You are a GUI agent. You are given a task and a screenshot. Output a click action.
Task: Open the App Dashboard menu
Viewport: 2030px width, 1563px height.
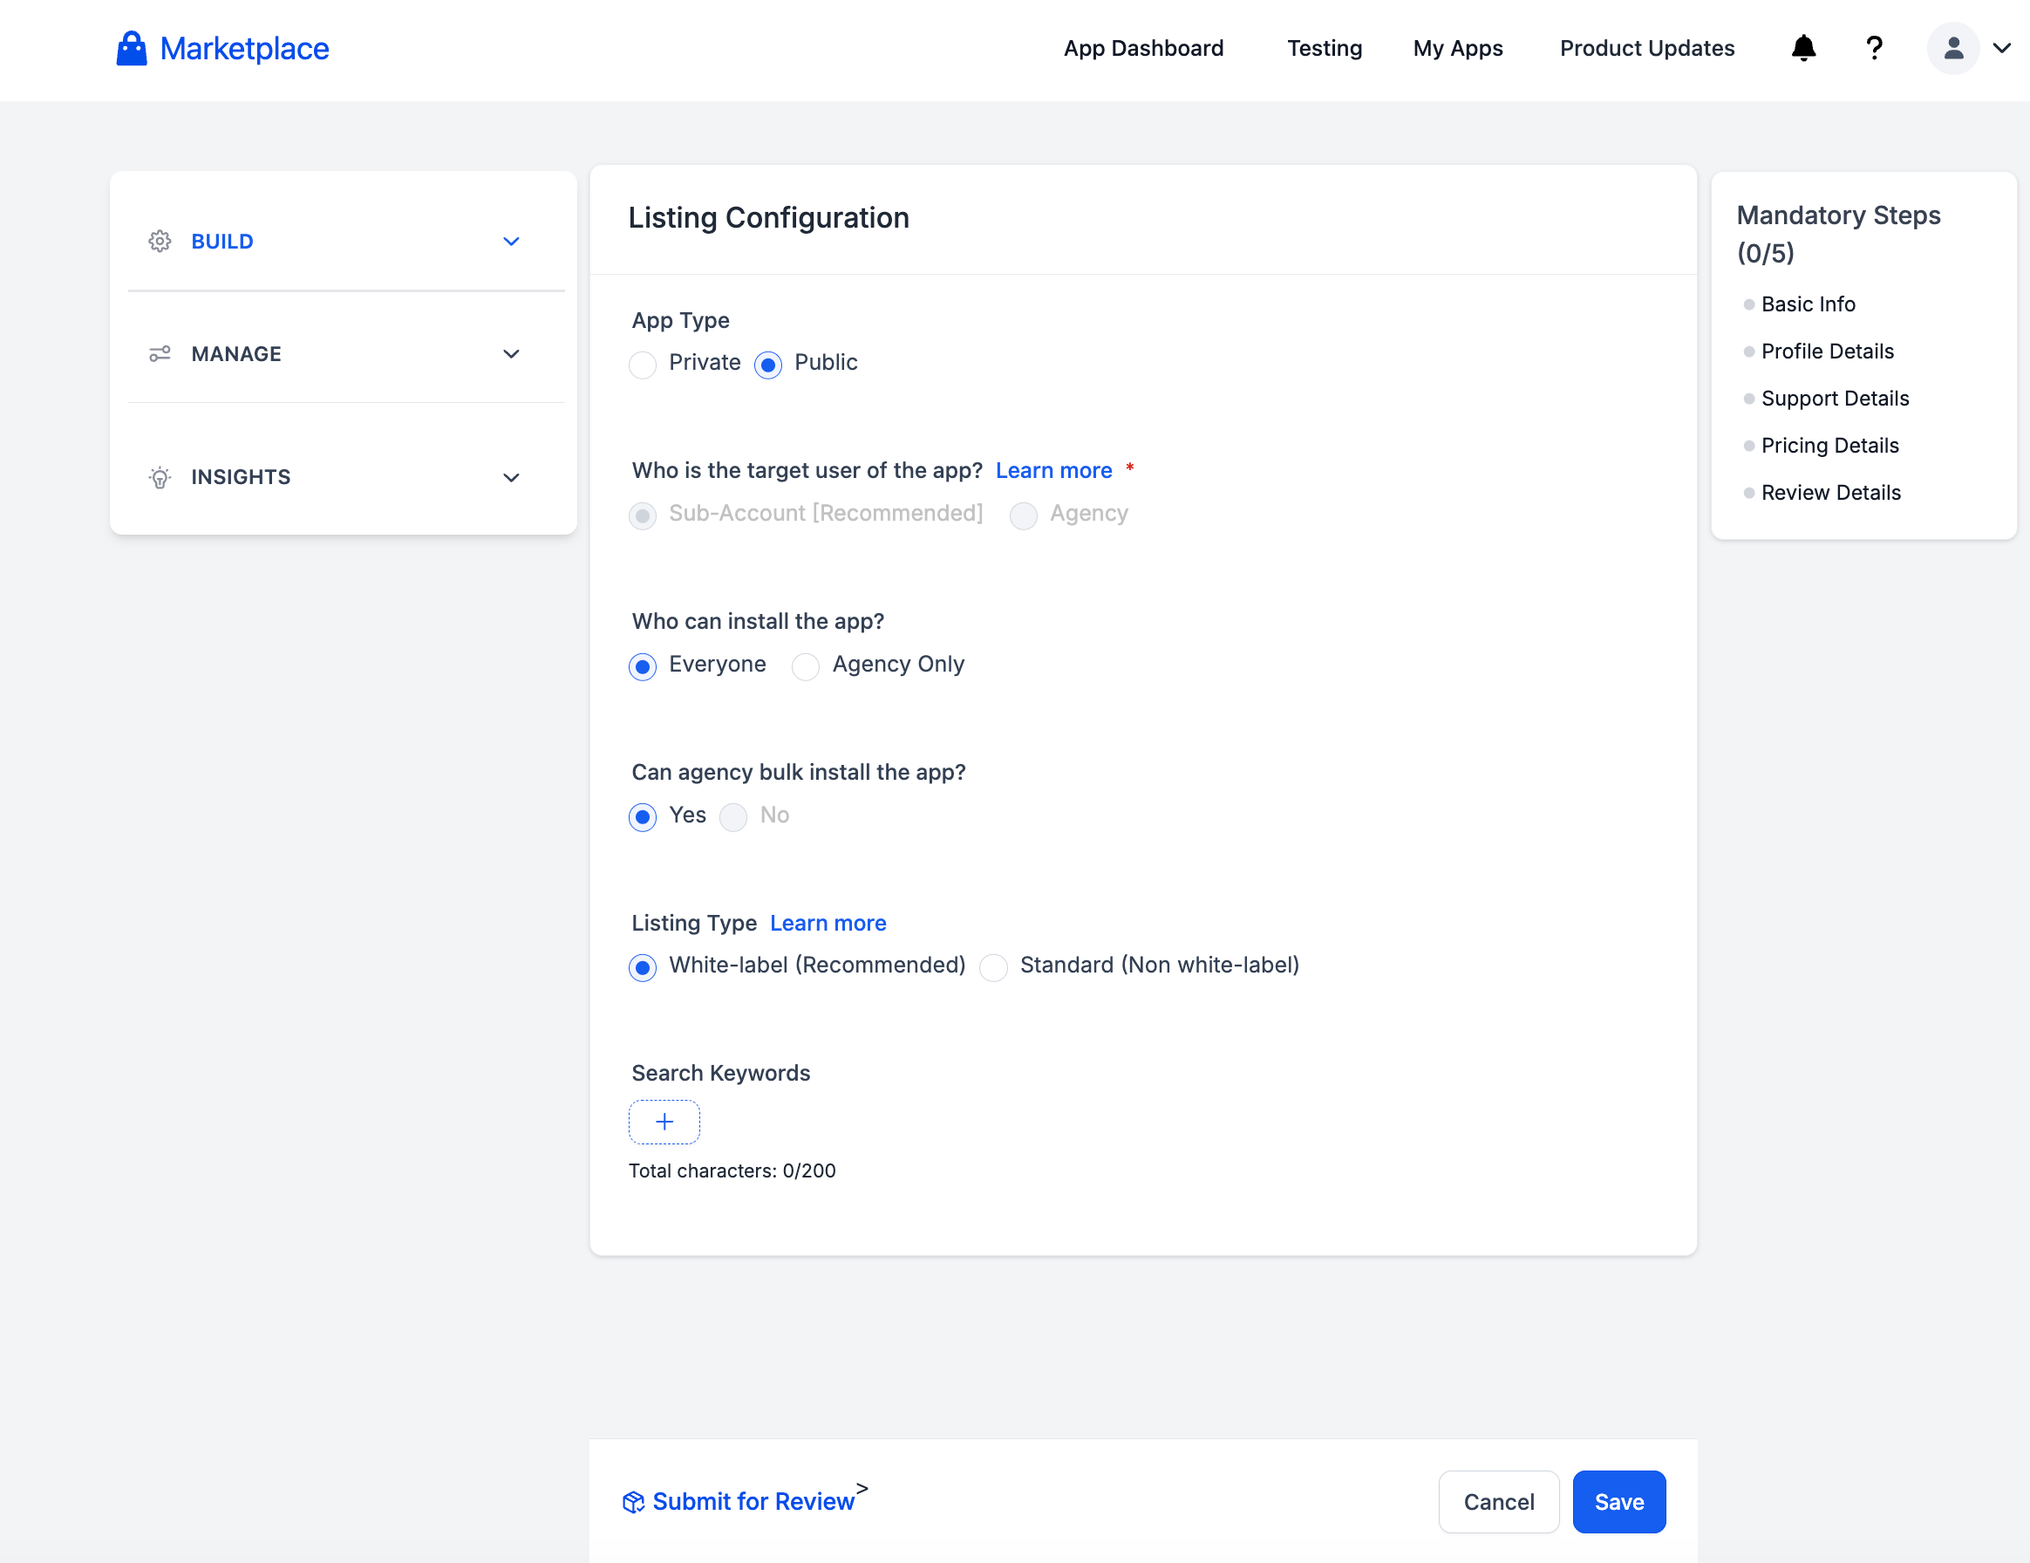coord(1142,48)
